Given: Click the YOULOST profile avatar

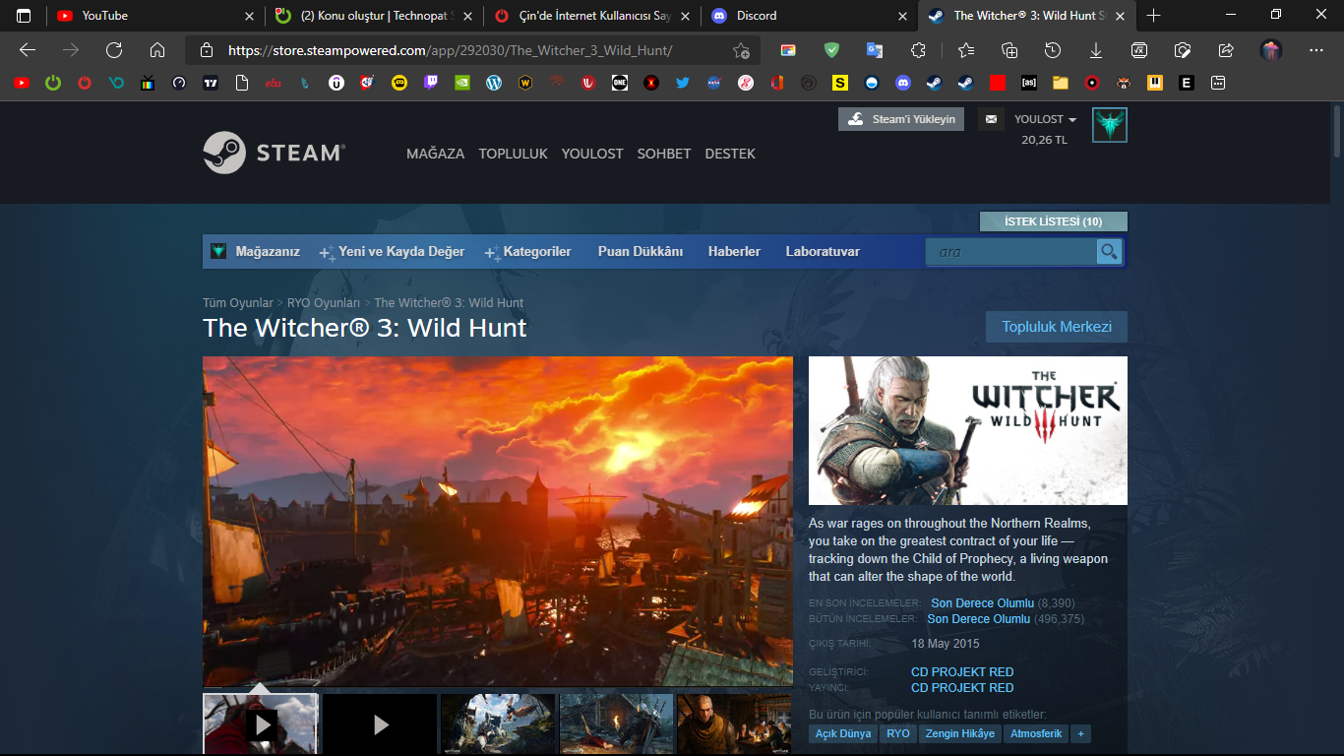Looking at the screenshot, I should (x=1110, y=125).
